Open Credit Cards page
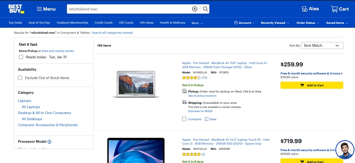355x163 pixels. 103,23
